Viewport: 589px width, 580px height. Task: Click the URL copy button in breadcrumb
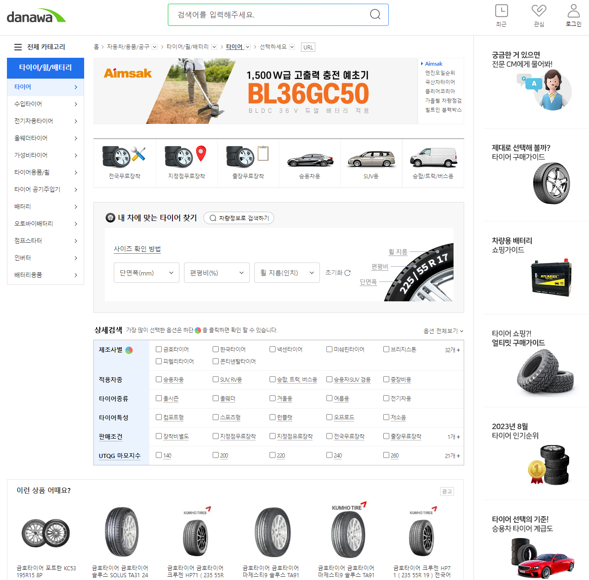coord(308,47)
